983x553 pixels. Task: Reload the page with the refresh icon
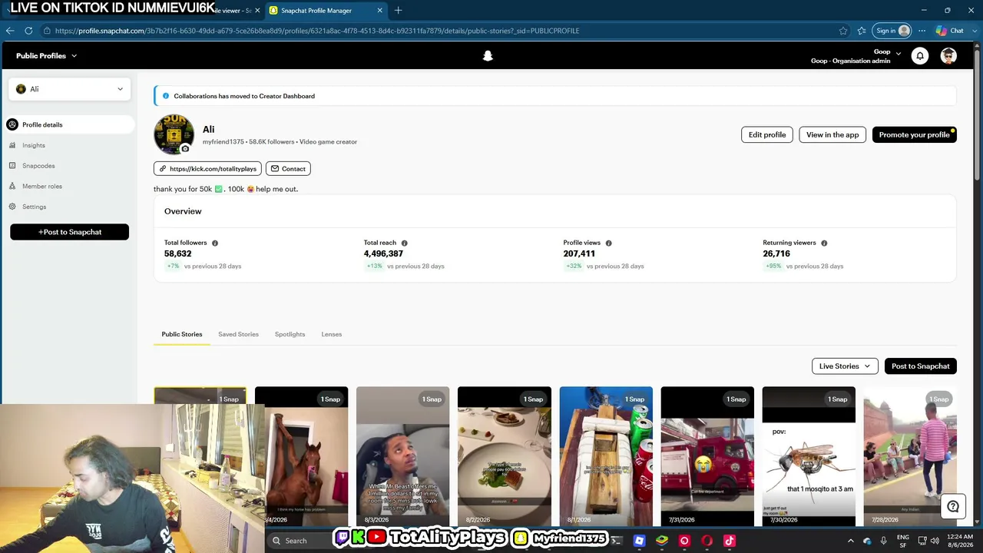point(28,31)
